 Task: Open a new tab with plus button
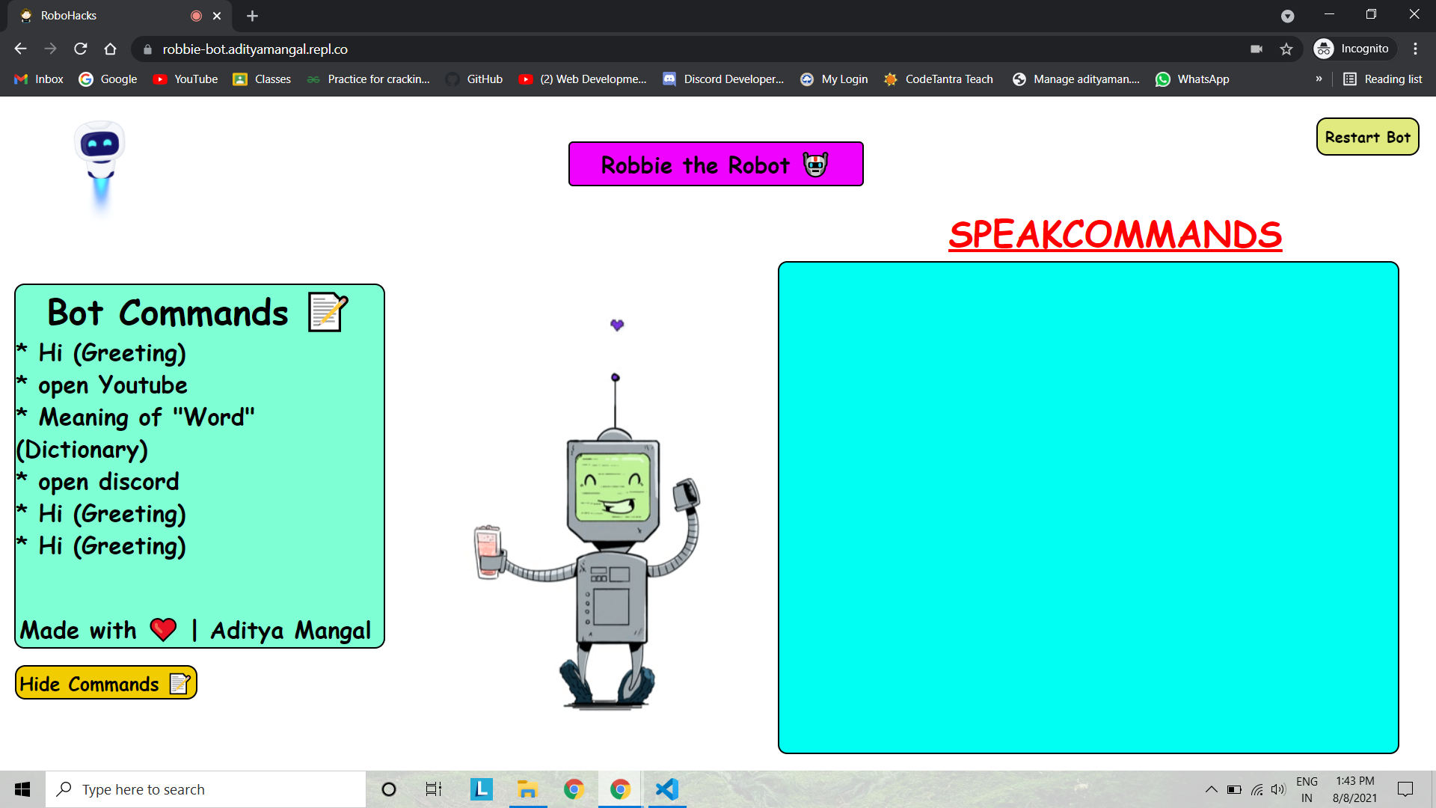[x=252, y=16]
